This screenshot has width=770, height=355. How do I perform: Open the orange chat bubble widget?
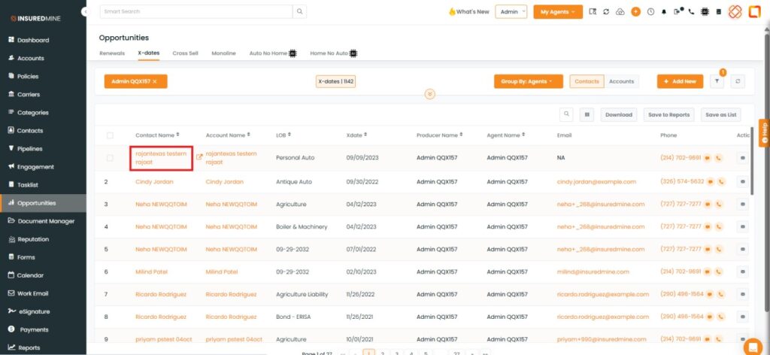coord(752,346)
